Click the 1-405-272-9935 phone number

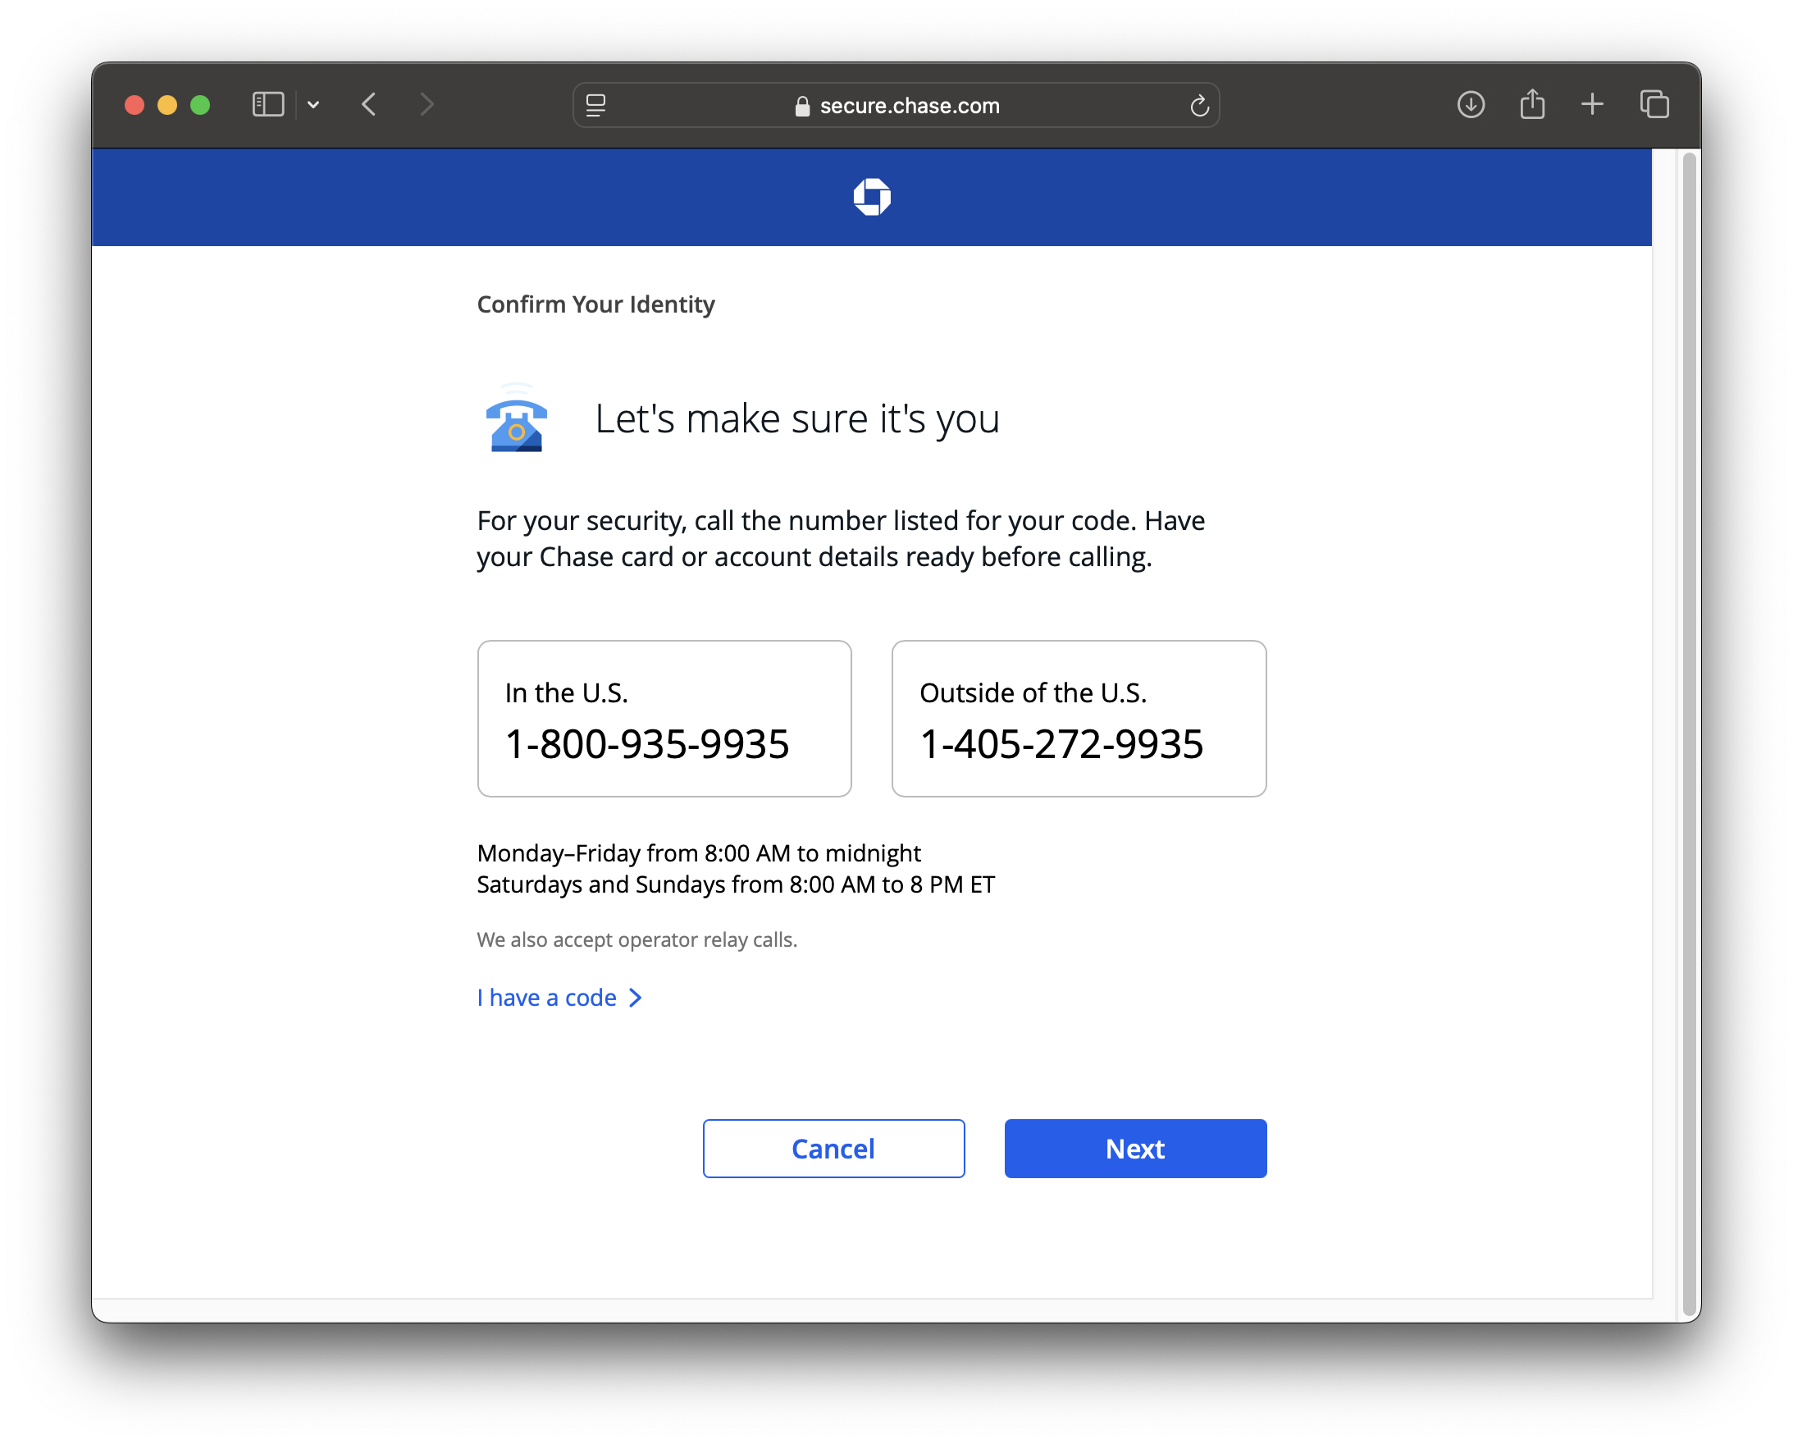[1061, 743]
